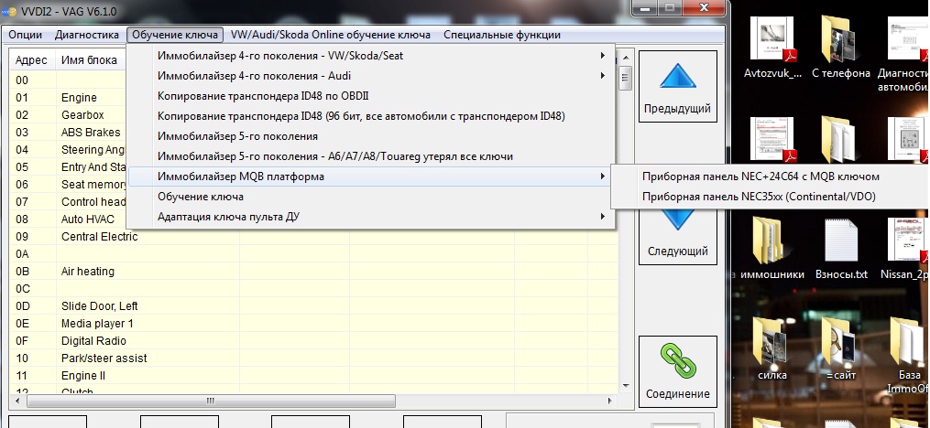
Task: Expand submenu arrow of MQB платформа
Action: pos(603,177)
